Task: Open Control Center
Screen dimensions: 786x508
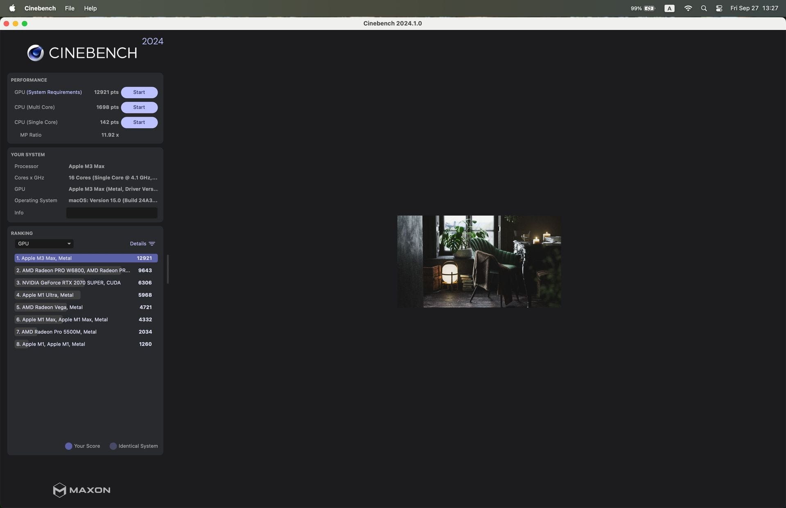Action: click(719, 8)
